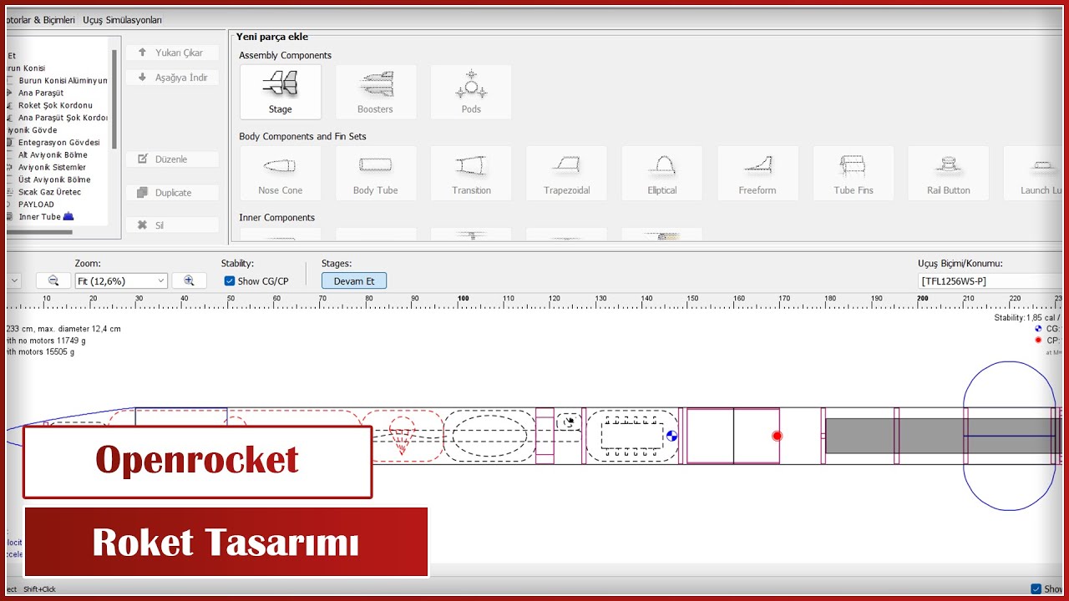Click the motor icon beside Inner Tube
This screenshot has height=601, width=1069.
(68, 216)
